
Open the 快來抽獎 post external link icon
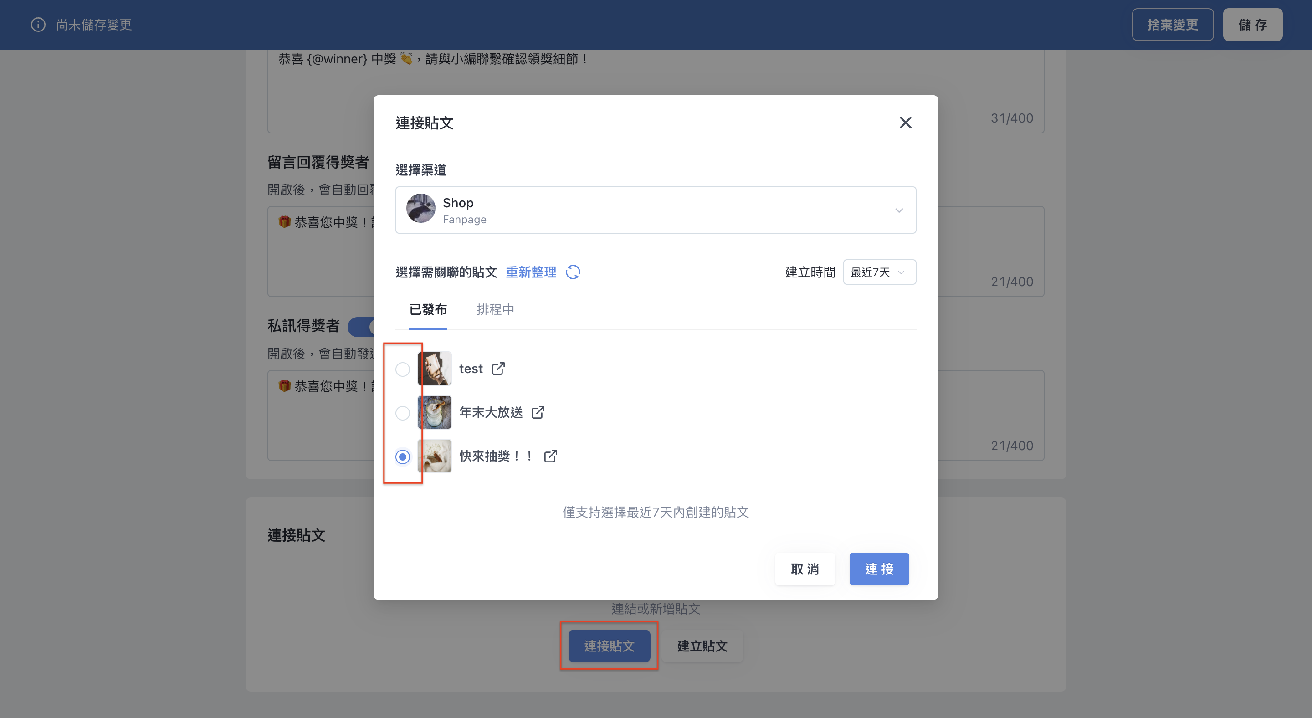pyautogui.click(x=551, y=456)
